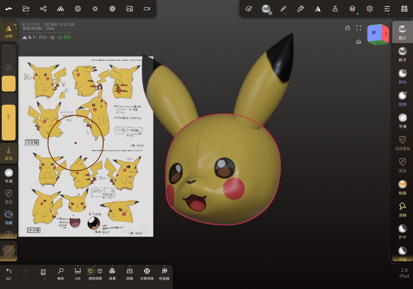The height and width of the screenshot is (289, 413).
Task: Toggle 对称 symmetry on the left panel
Action: (x=9, y=31)
